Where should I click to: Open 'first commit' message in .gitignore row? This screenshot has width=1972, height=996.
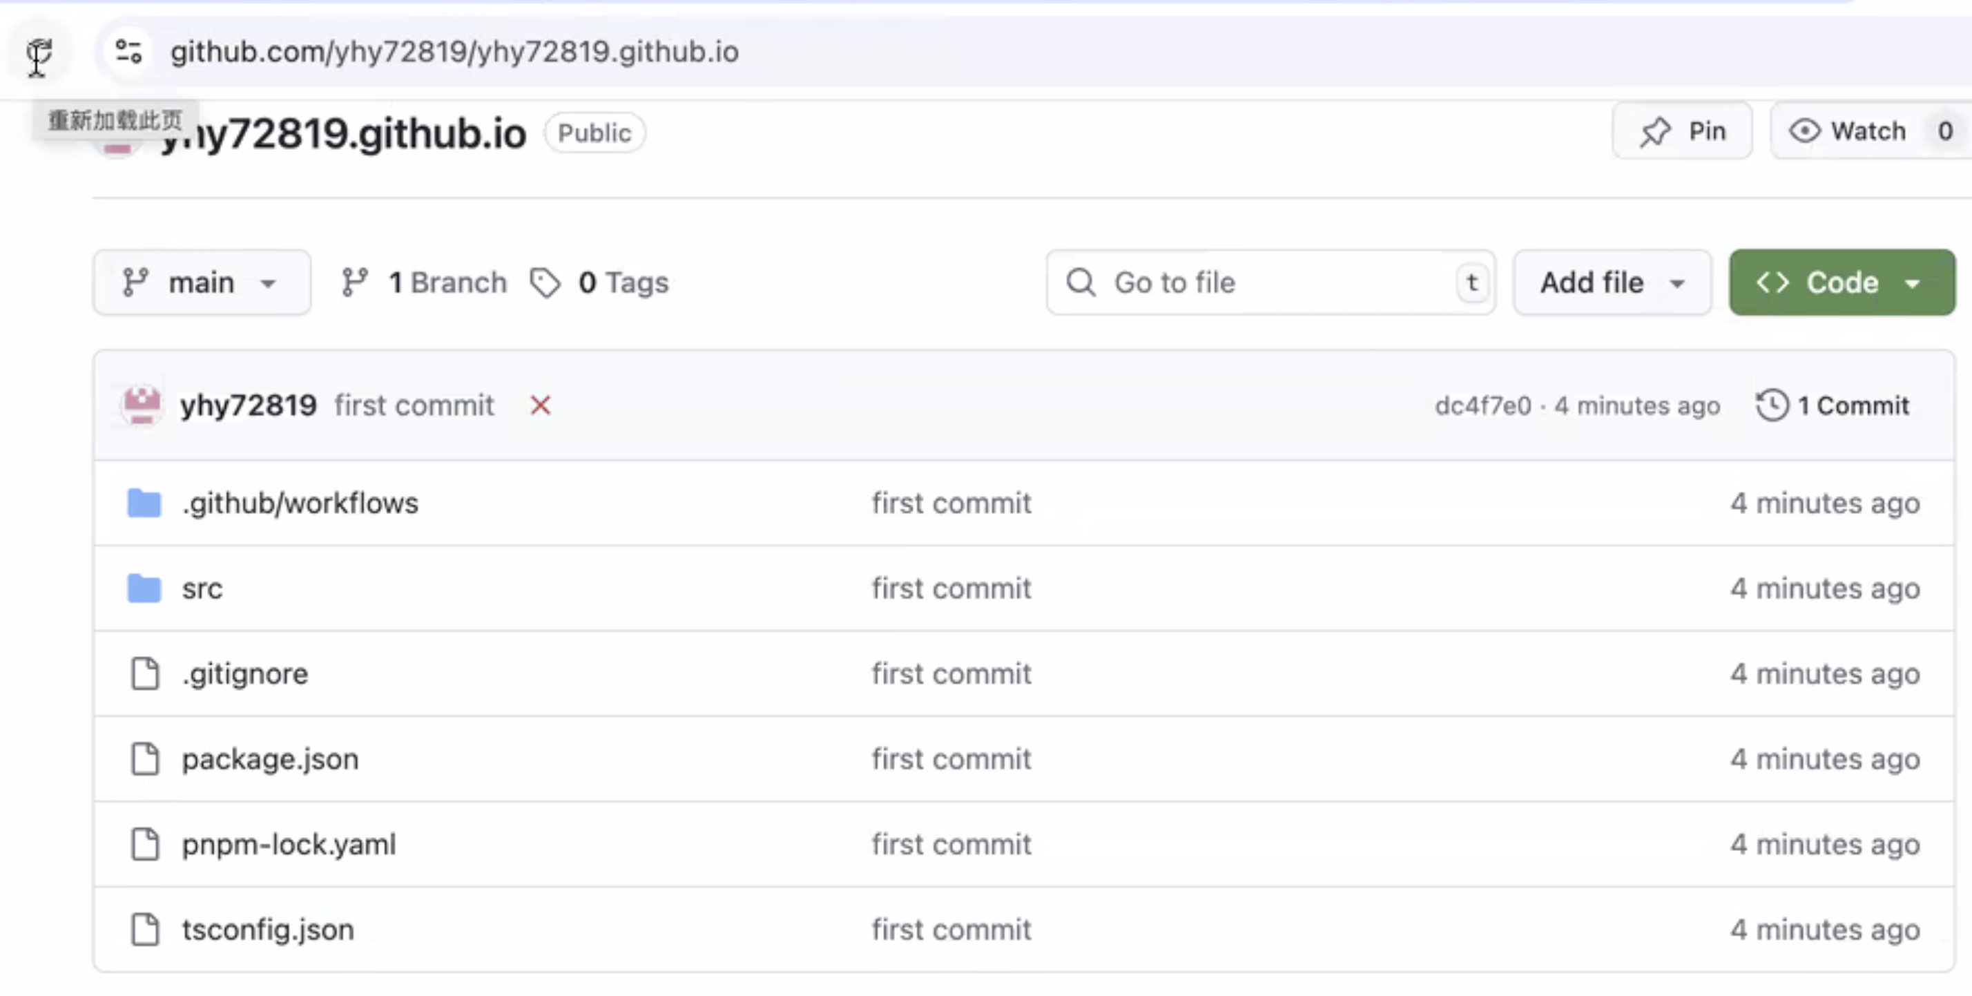tap(951, 673)
